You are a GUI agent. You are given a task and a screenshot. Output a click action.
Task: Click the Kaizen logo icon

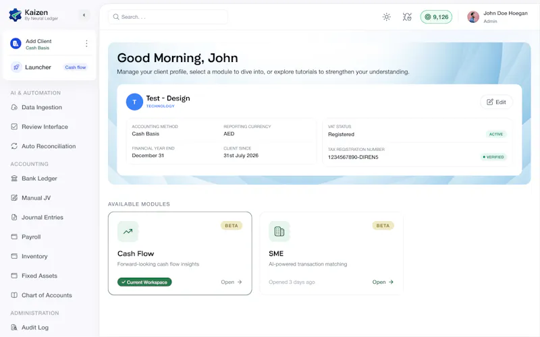coord(15,15)
